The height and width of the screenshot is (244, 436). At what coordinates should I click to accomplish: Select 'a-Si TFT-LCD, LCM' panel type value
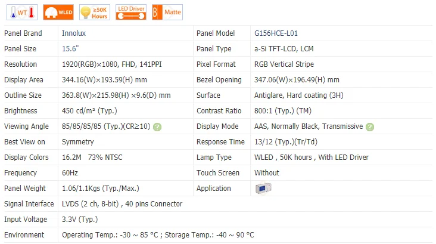coord(284,49)
